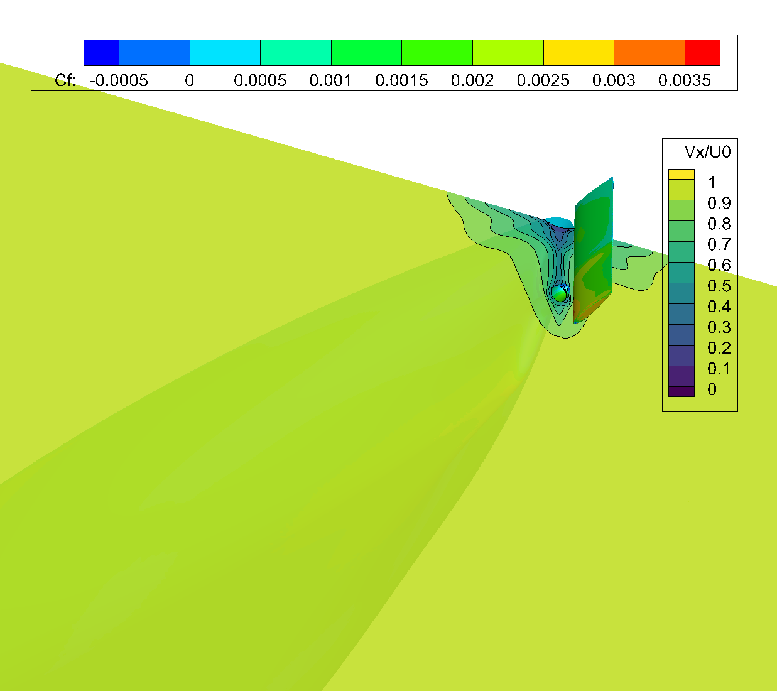The image size is (777, 691).
Task: Click the 'Vx/U0' legend title
Action: pyautogui.click(x=708, y=152)
